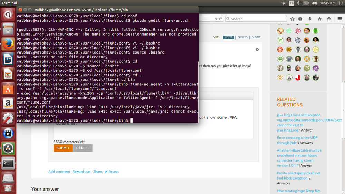This screenshot has width=345, height=194.
Task: Show URL history dropdown in Firefox
Action: pos(216,19)
